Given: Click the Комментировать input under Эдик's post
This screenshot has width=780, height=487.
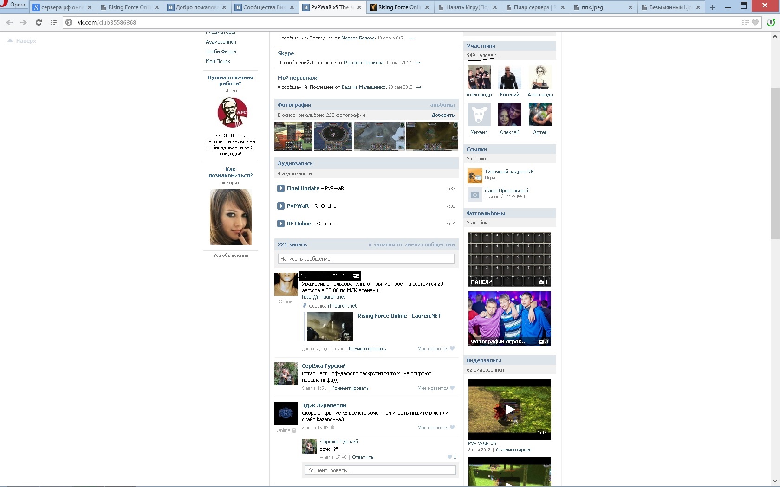Looking at the screenshot, I should coord(380,470).
